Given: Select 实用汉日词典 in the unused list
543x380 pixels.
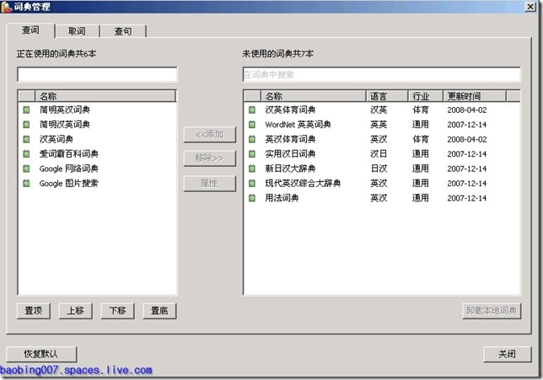Looking at the screenshot, I should pos(382,154).
